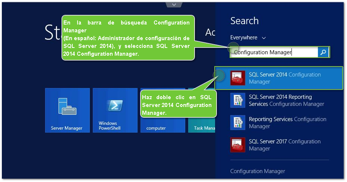Open the Everywhere search scope dropdown
This screenshot has width=347, height=182.
click(248, 38)
